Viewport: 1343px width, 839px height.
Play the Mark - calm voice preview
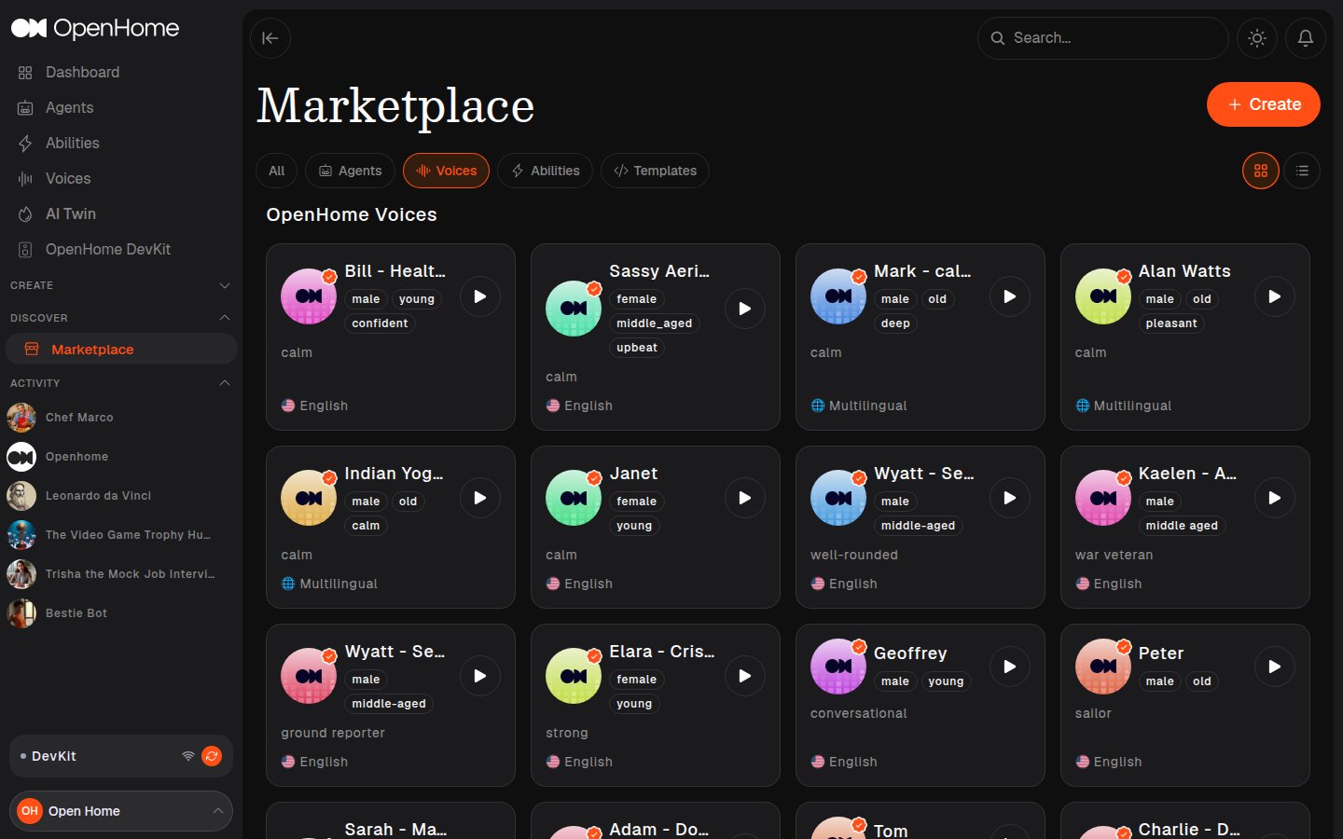1010,296
